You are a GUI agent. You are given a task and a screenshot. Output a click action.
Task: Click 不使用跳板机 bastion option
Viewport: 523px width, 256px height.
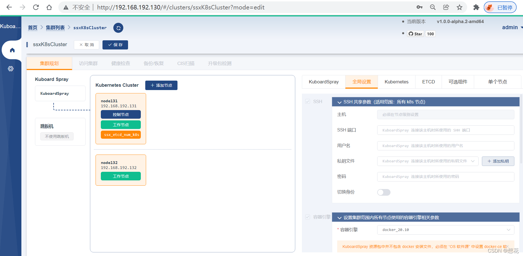pyautogui.click(x=57, y=136)
